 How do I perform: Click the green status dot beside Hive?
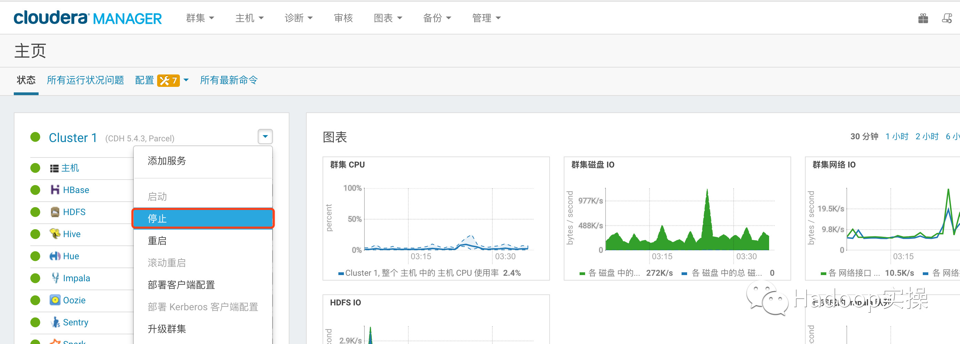pyautogui.click(x=35, y=234)
